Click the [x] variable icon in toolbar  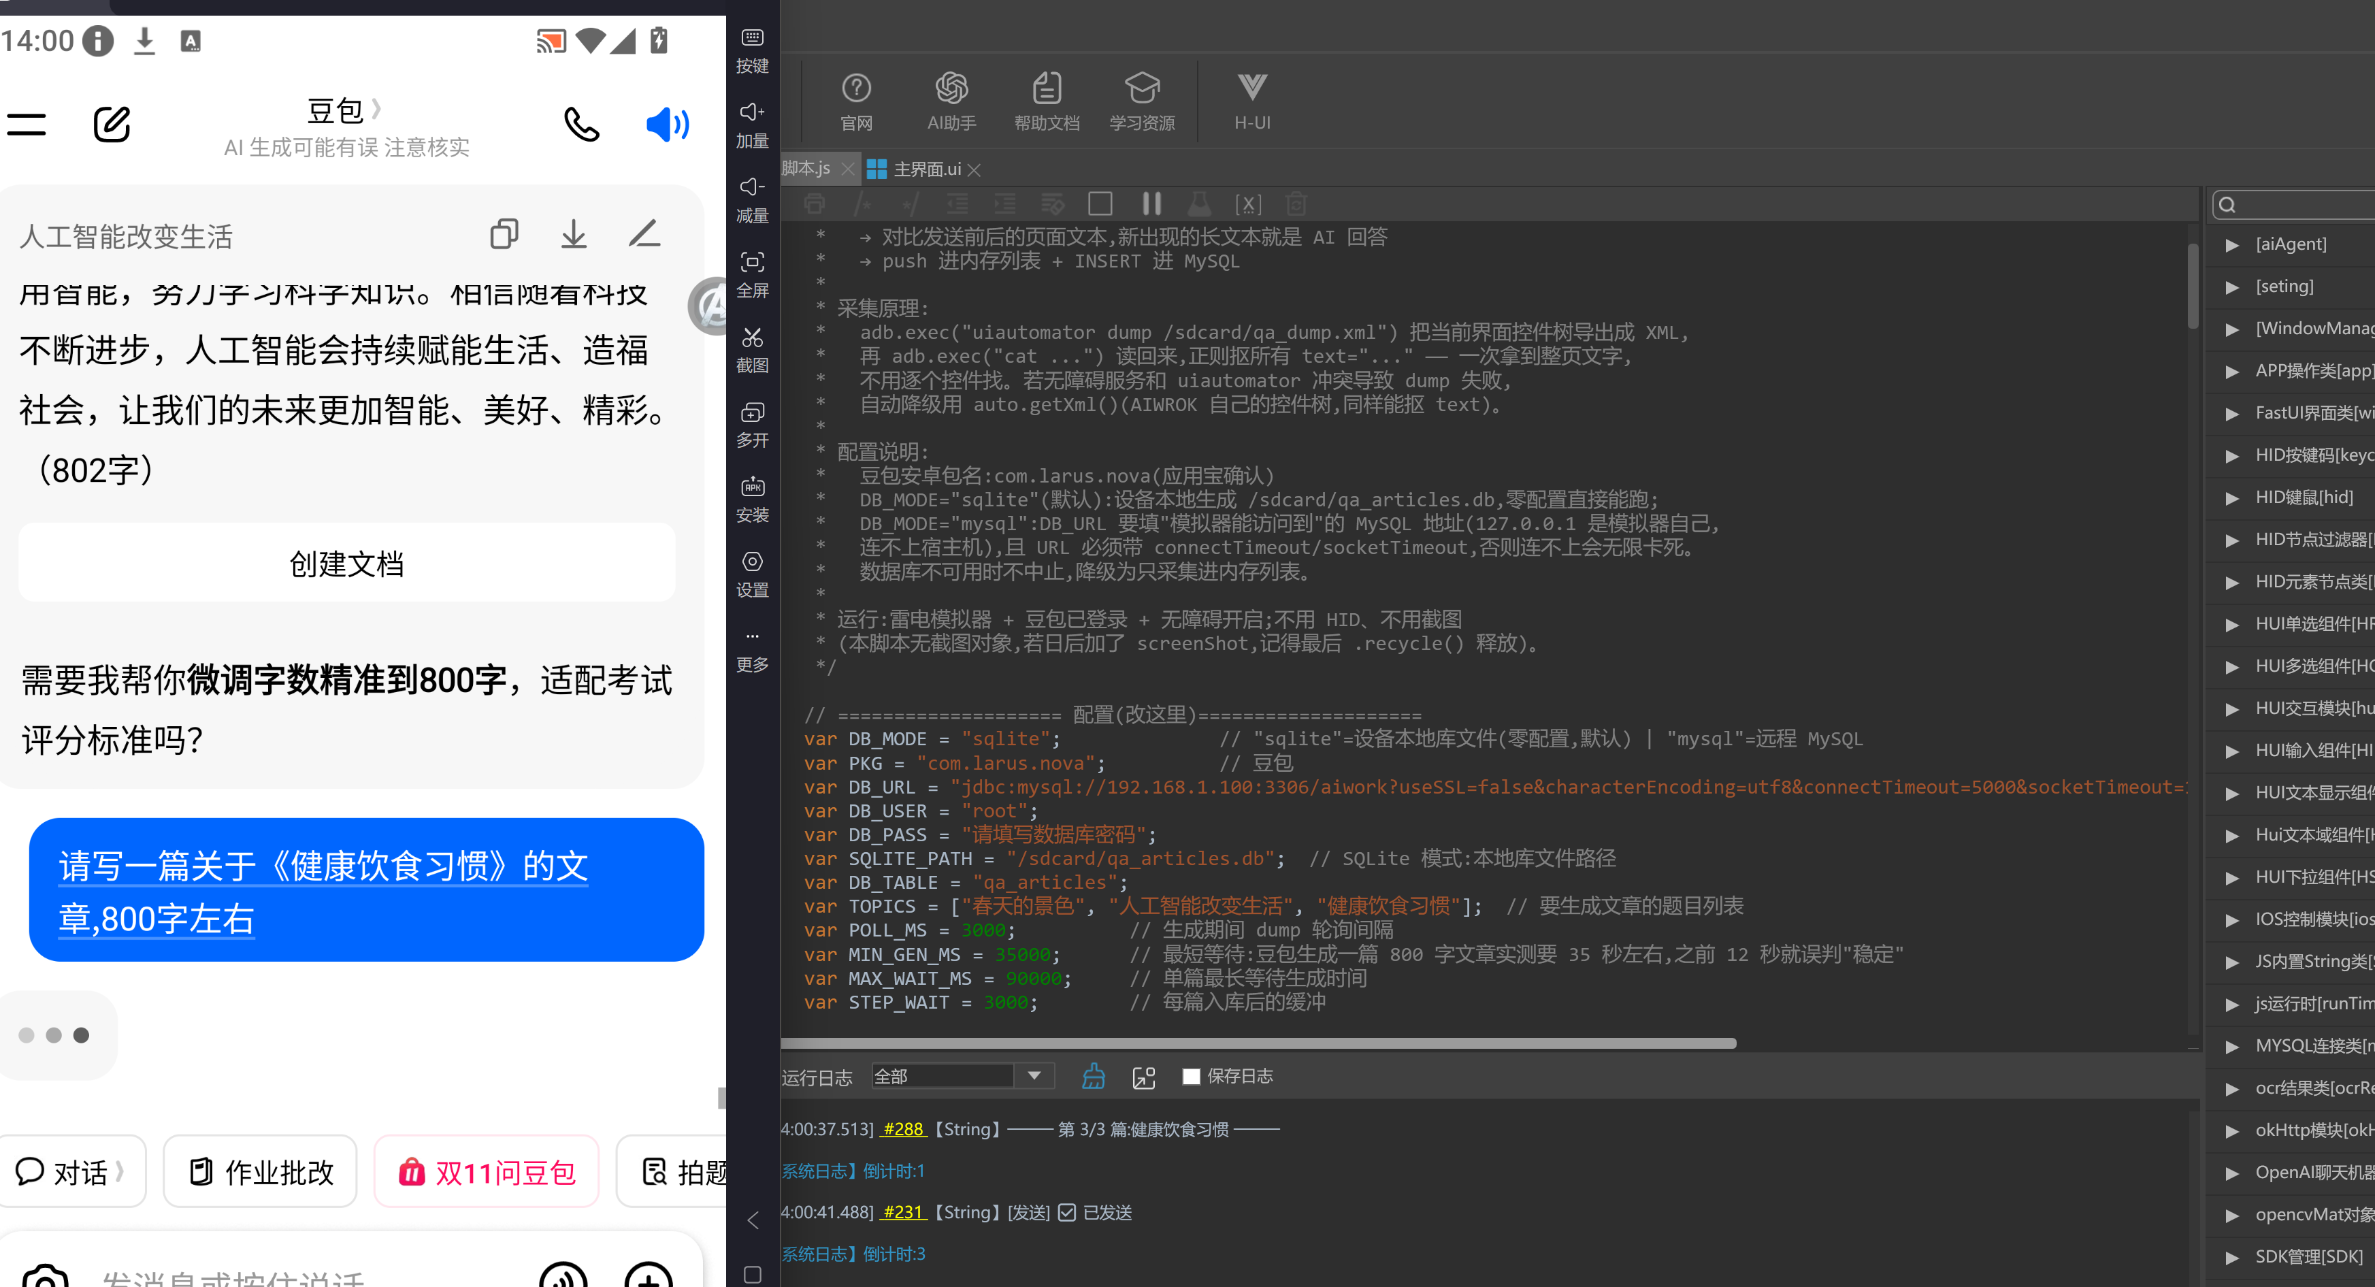tap(1248, 205)
